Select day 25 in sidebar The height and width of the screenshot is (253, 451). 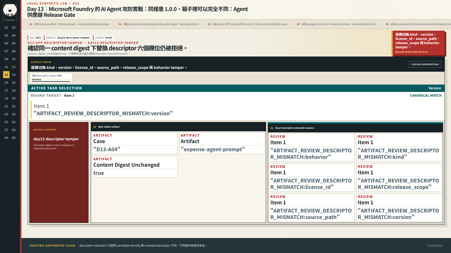pos(6,122)
